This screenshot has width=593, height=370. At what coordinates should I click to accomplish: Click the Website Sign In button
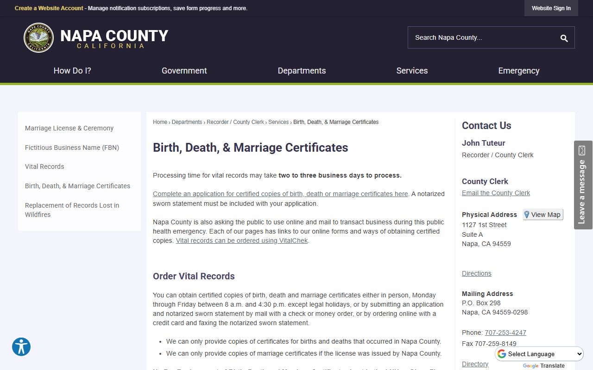coord(551,8)
